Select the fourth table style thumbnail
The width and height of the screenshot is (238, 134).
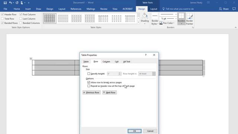click(90, 18)
